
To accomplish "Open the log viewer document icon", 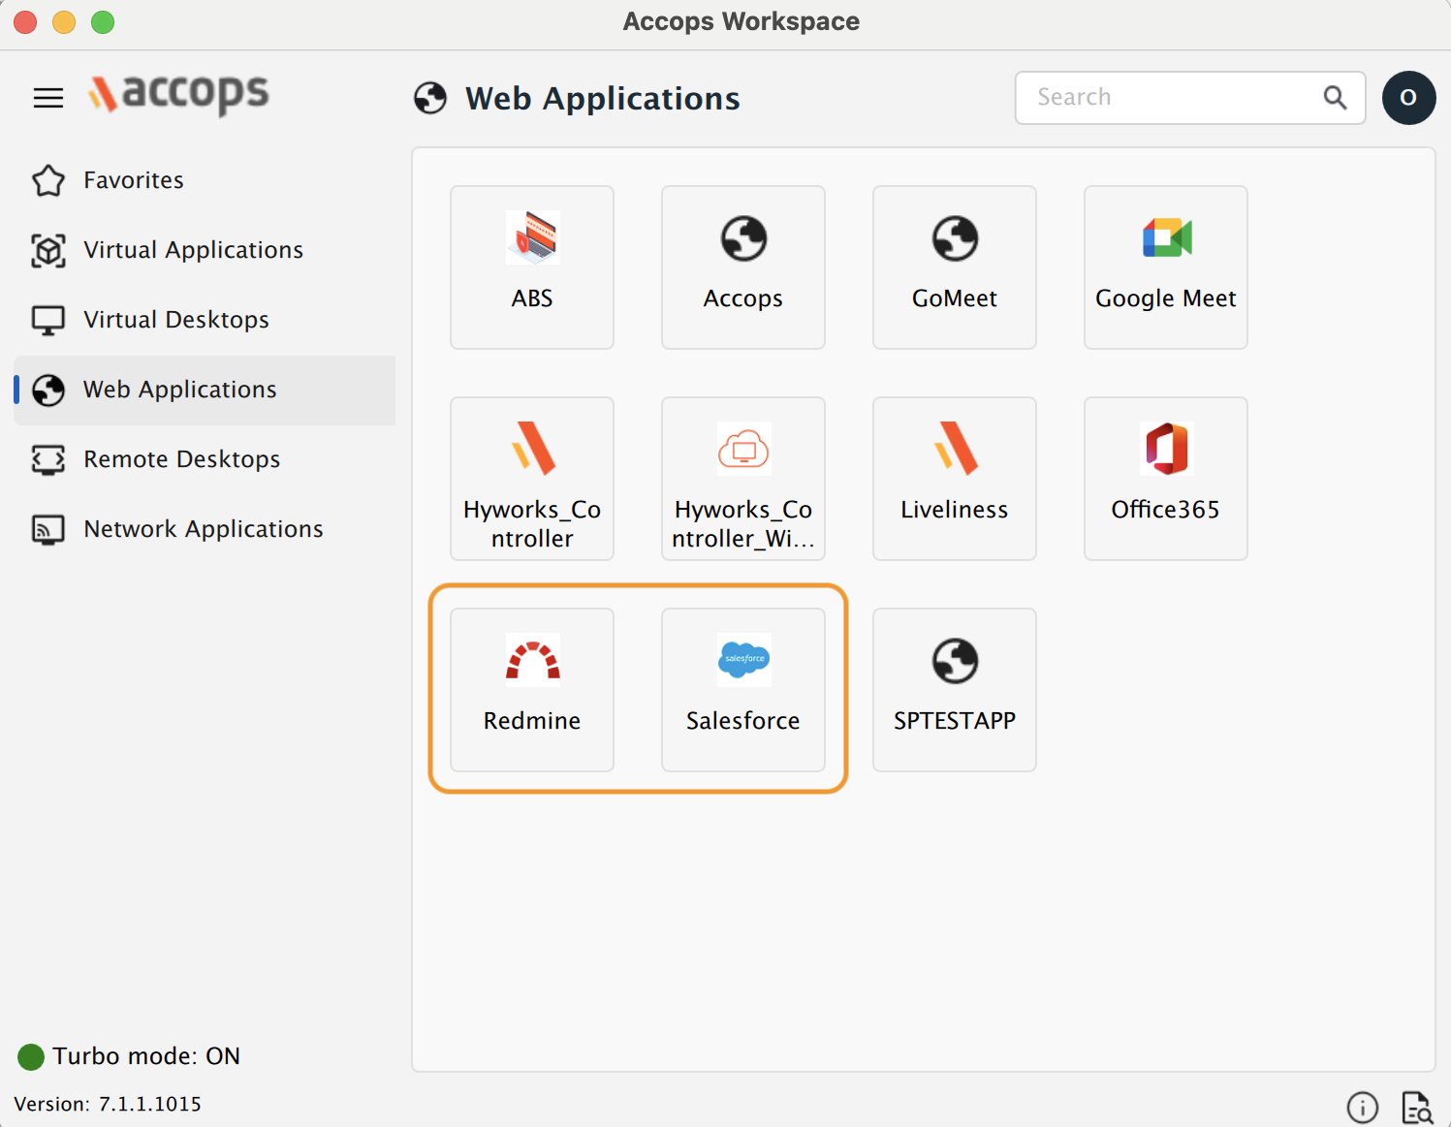I will pyautogui.click(x=1417, y=1107).
